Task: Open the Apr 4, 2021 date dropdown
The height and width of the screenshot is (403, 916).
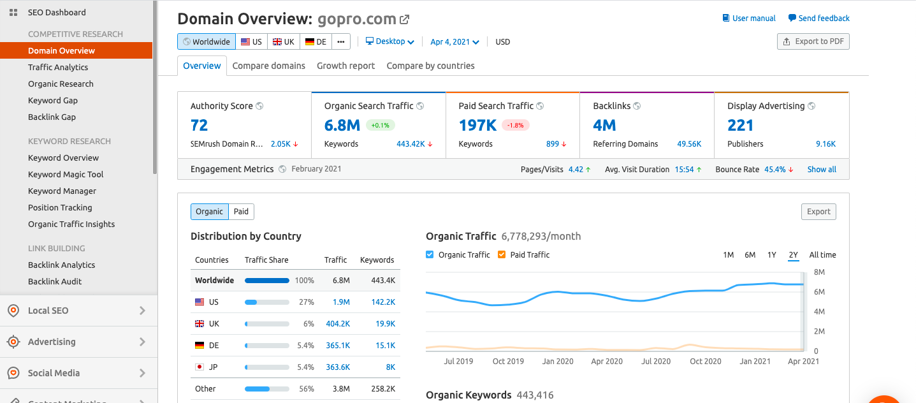Action: click(455, 41)
